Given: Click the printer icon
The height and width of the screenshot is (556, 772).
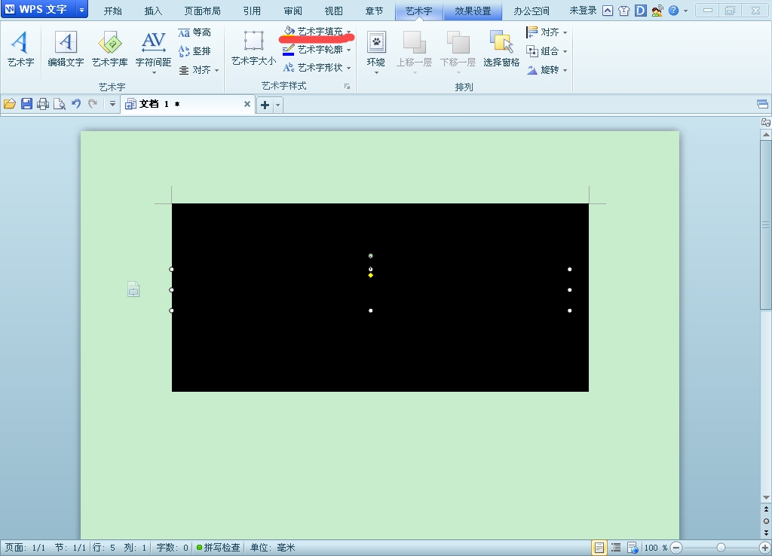Looking at the screenshot, I should coord(43,104).
